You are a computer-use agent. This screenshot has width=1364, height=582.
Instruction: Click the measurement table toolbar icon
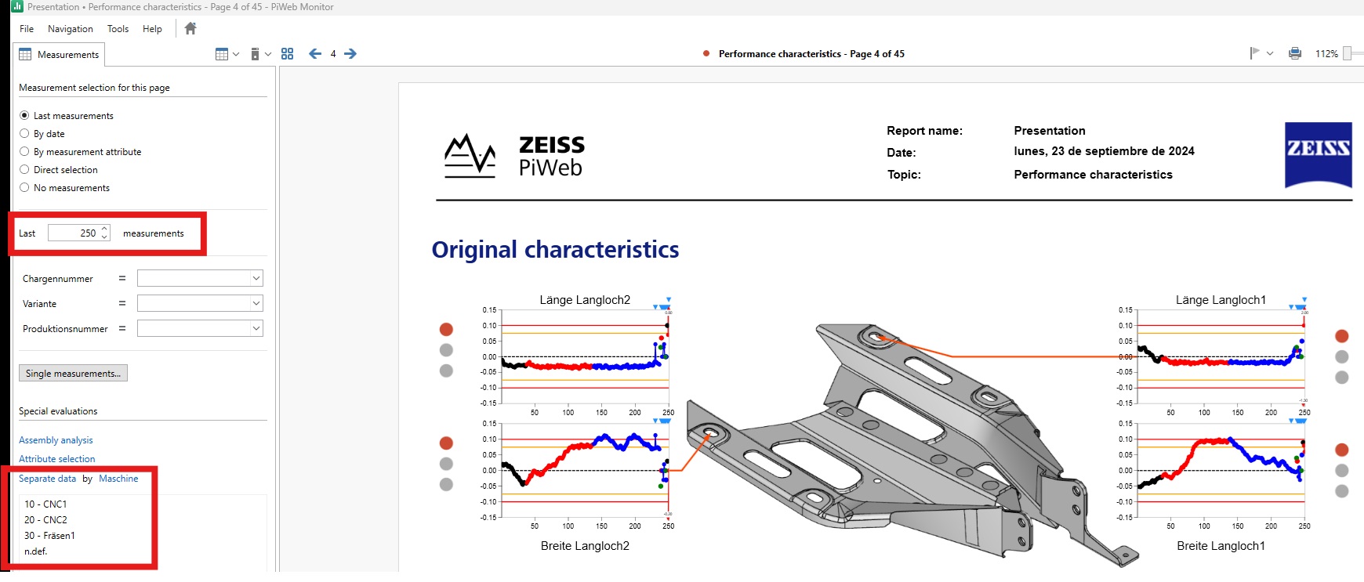[222, 54]
